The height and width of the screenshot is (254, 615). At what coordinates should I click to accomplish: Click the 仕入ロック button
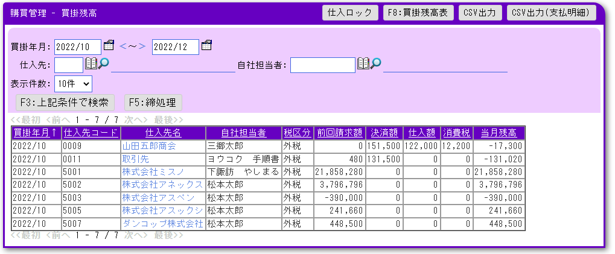click(350, 13)
